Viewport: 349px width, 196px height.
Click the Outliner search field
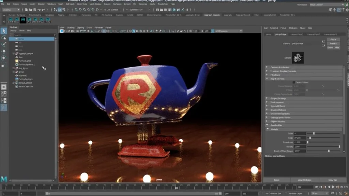point(34,35)
